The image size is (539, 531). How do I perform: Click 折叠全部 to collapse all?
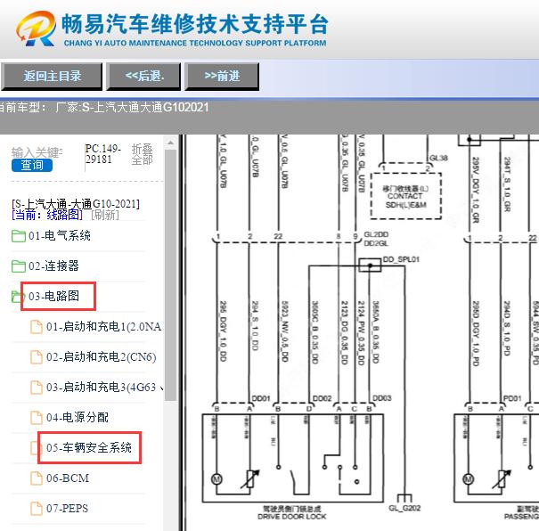[142, 154]
